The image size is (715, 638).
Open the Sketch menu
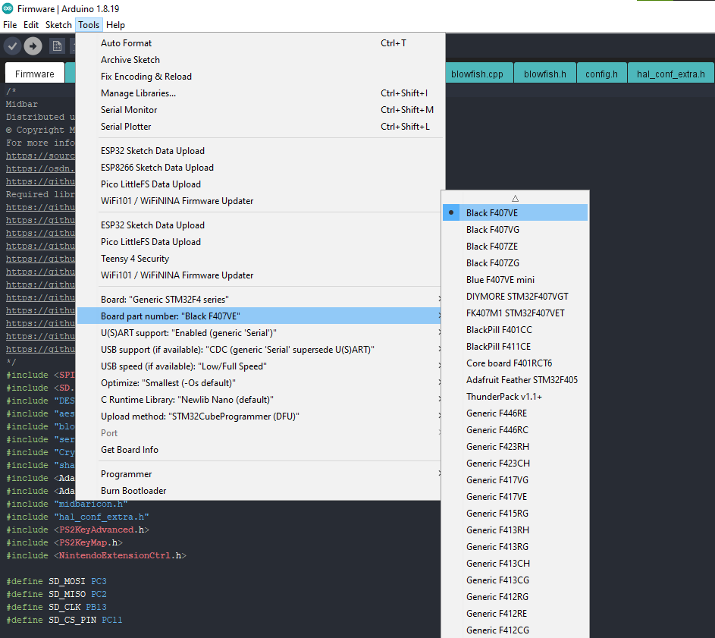[58, 24]
